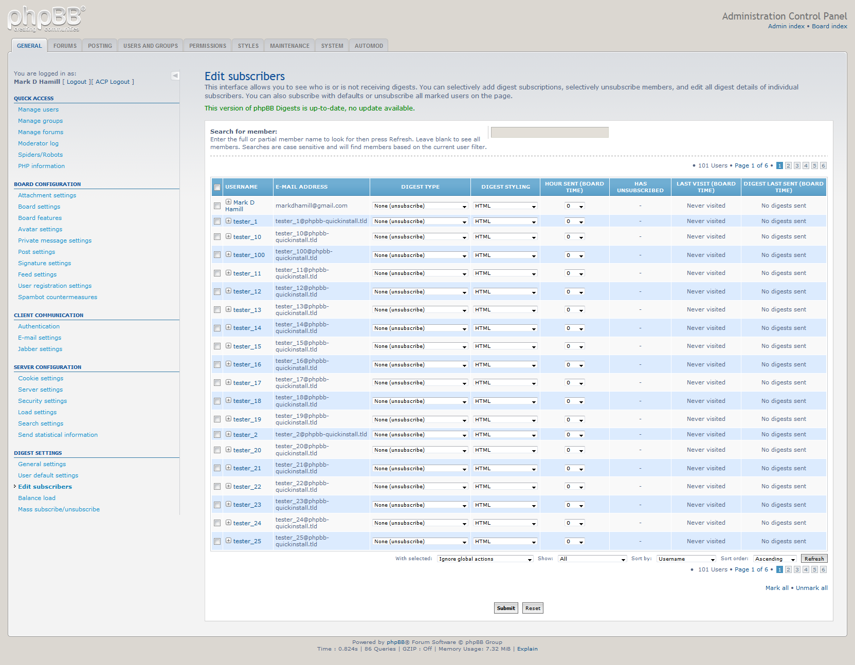Switch to the Permissions tab

coord(208,46)
